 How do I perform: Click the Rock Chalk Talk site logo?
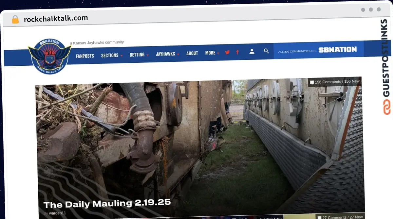(50, 56)
